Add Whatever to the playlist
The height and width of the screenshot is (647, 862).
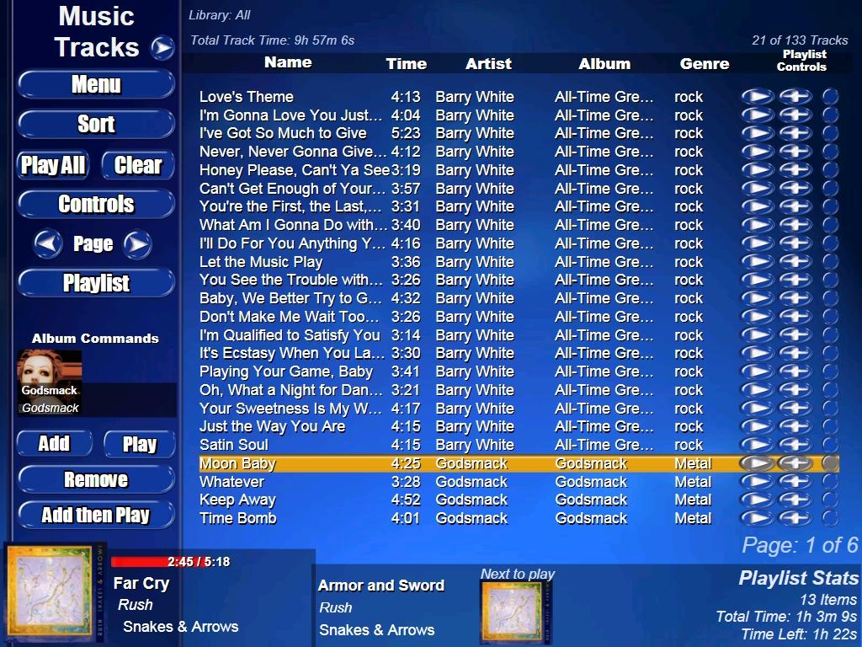(795, 482)
